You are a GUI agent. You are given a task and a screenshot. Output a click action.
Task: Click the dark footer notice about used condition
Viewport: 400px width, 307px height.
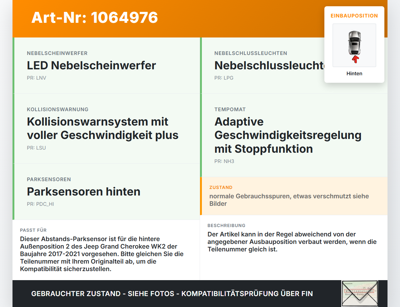pos(172,294)
